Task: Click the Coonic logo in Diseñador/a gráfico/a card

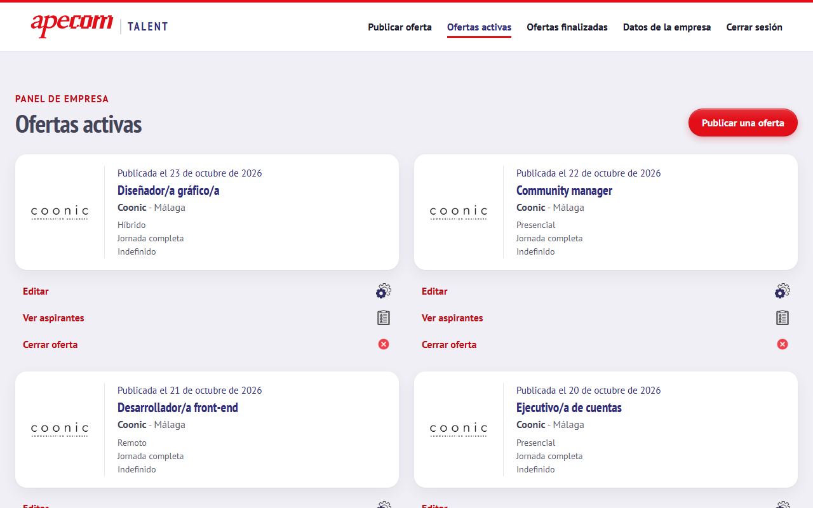Action: pos(60,213)
